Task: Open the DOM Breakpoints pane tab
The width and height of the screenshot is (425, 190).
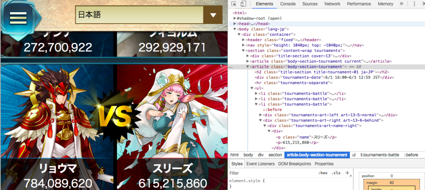Action: coord(294,164)
